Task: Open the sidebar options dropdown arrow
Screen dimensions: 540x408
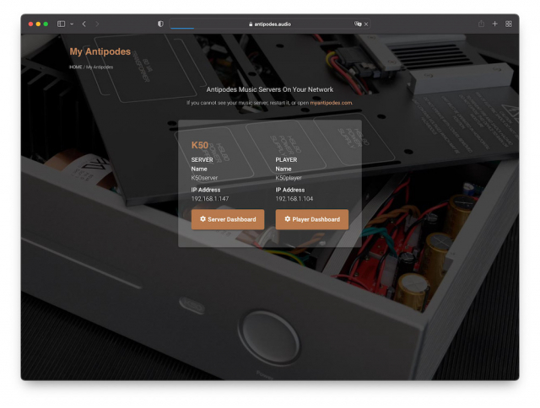Action: click(72, 24)
